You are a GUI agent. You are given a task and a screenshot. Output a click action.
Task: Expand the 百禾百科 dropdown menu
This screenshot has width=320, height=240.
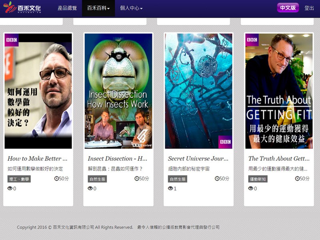point(98,8)
